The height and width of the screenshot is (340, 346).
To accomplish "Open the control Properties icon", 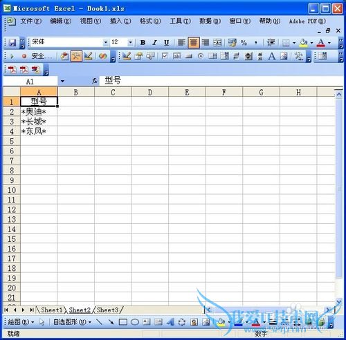I will 138,56.
